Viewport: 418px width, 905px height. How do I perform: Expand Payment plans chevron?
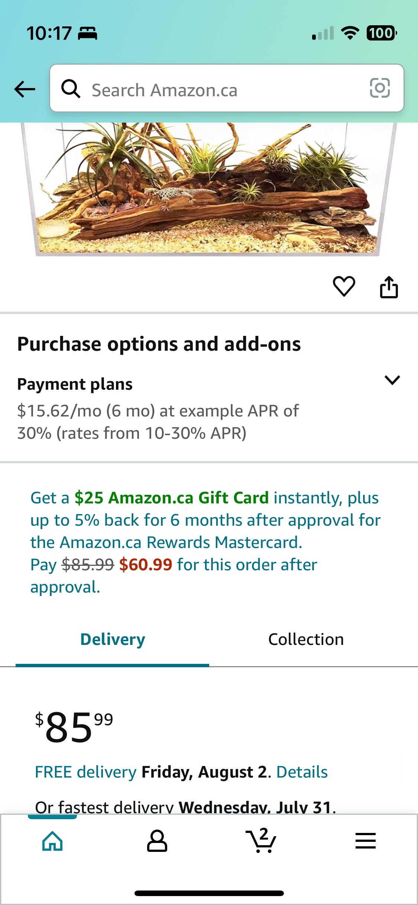(392, 380)
